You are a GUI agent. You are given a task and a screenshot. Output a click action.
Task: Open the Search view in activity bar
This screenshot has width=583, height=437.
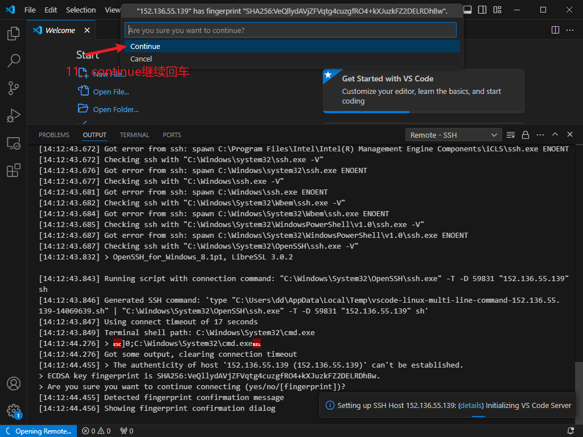coord(14,60)
